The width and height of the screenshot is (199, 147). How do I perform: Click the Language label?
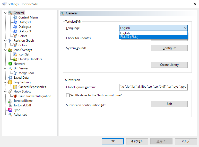click(73, 28)
